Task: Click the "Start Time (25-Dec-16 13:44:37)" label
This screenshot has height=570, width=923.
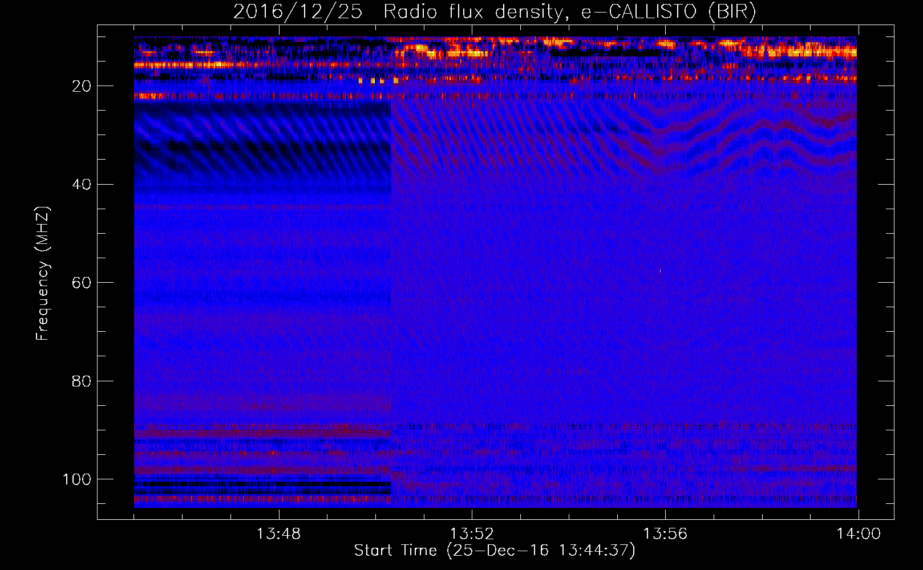Action: (x=495, y=551)
